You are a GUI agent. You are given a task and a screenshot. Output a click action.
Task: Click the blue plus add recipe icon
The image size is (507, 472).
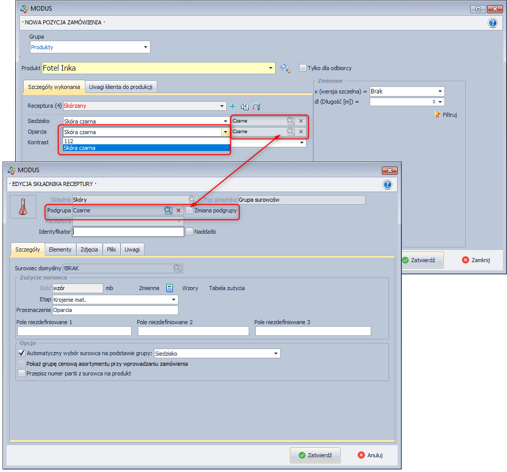pyautogui.click(x=233, y=106)
